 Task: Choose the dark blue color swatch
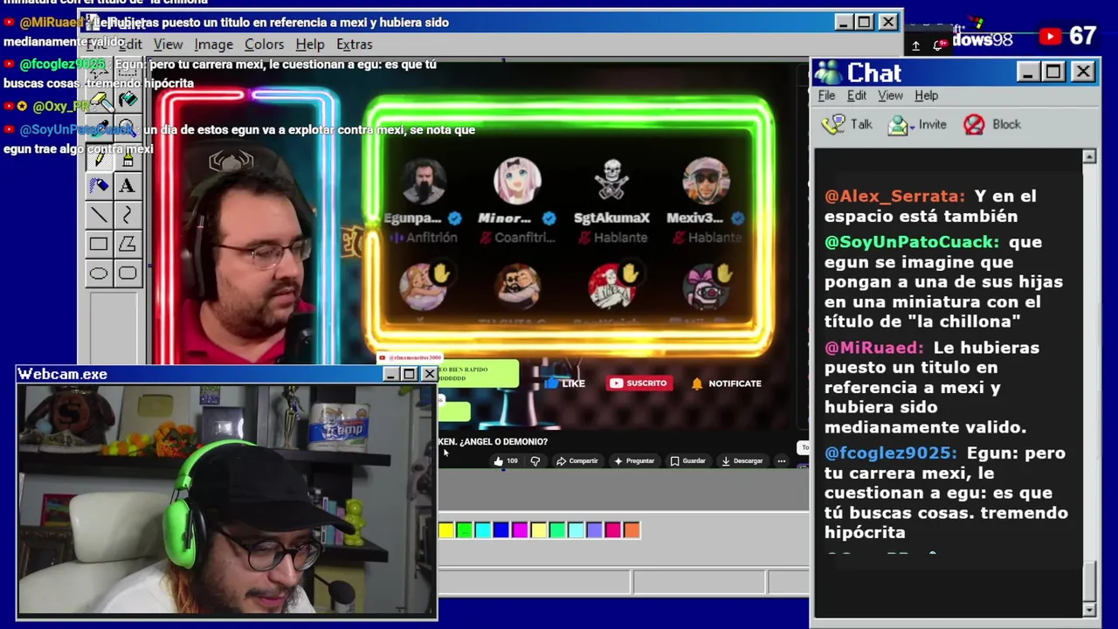(x=501, y=529)
